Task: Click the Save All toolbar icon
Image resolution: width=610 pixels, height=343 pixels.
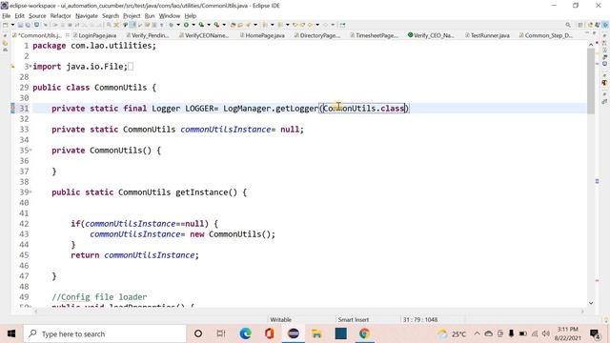Action: (28, 25)
